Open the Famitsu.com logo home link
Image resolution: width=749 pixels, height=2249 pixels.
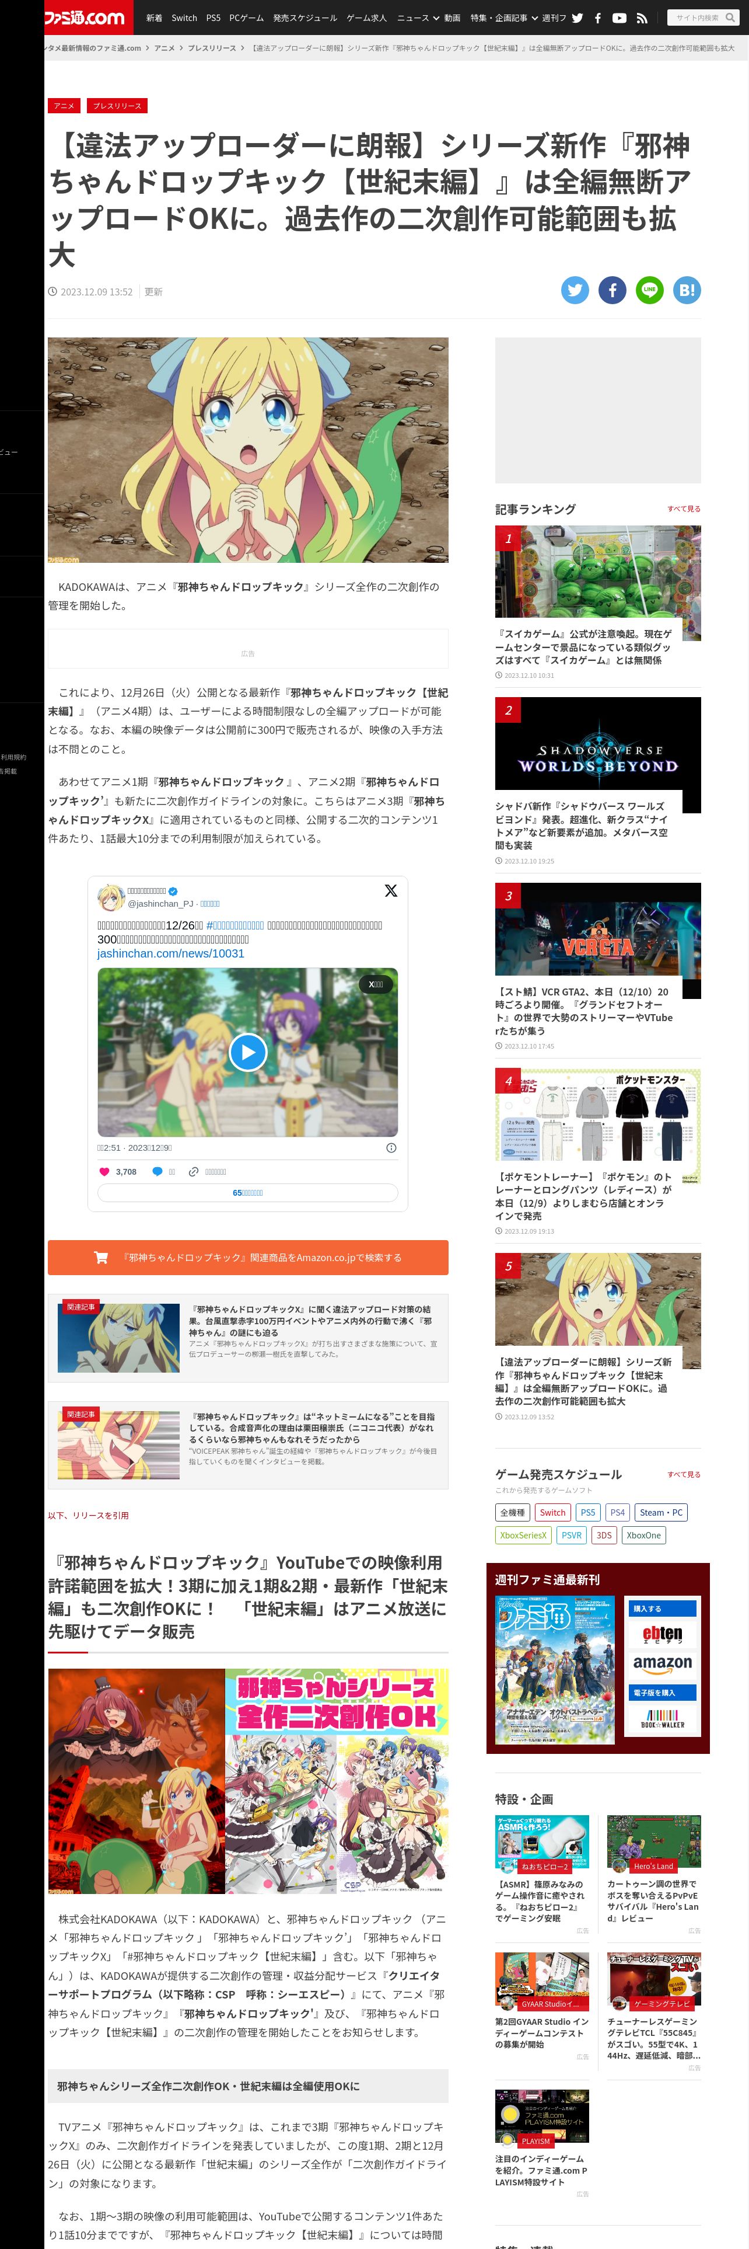click(x=85, y=16)
